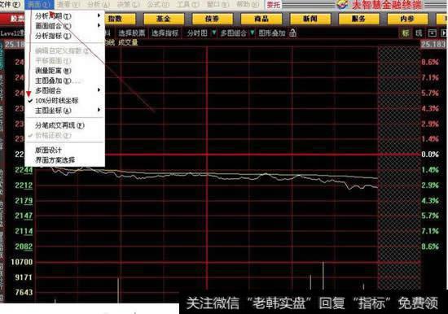Click the 成交量 label above chart

(128, 43)
